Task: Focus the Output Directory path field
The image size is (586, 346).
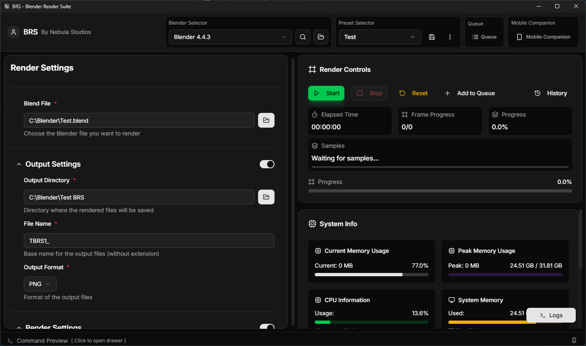Action: click(139, 197)
